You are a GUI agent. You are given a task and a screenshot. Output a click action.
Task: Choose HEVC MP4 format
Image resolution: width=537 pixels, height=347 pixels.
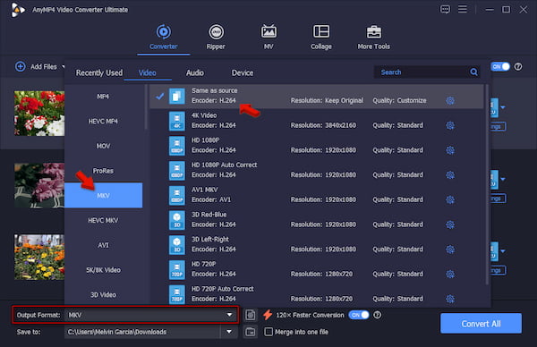click(x=103, y=121)
